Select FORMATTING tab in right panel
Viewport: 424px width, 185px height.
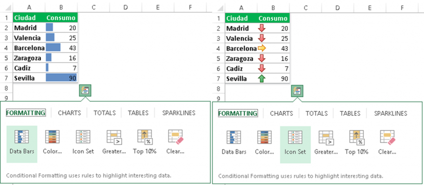point(238,113)
